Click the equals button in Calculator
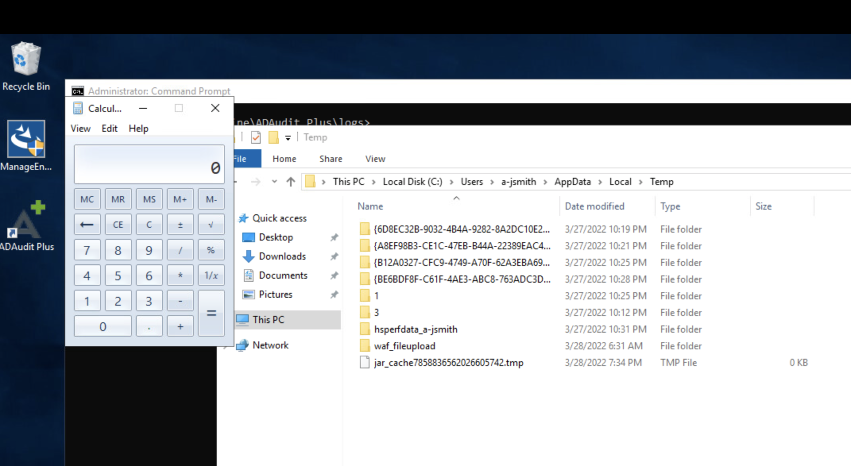 [211, 313]
